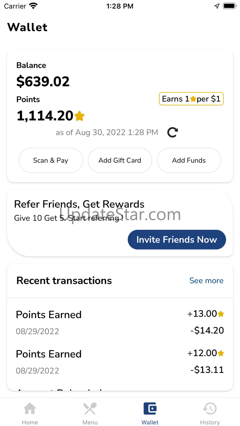Tap the Earns 1 star per $1 badge

[x=191, y=99]
